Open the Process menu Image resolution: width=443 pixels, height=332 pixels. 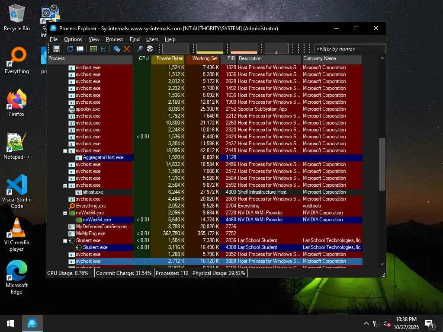pos(114,39)
